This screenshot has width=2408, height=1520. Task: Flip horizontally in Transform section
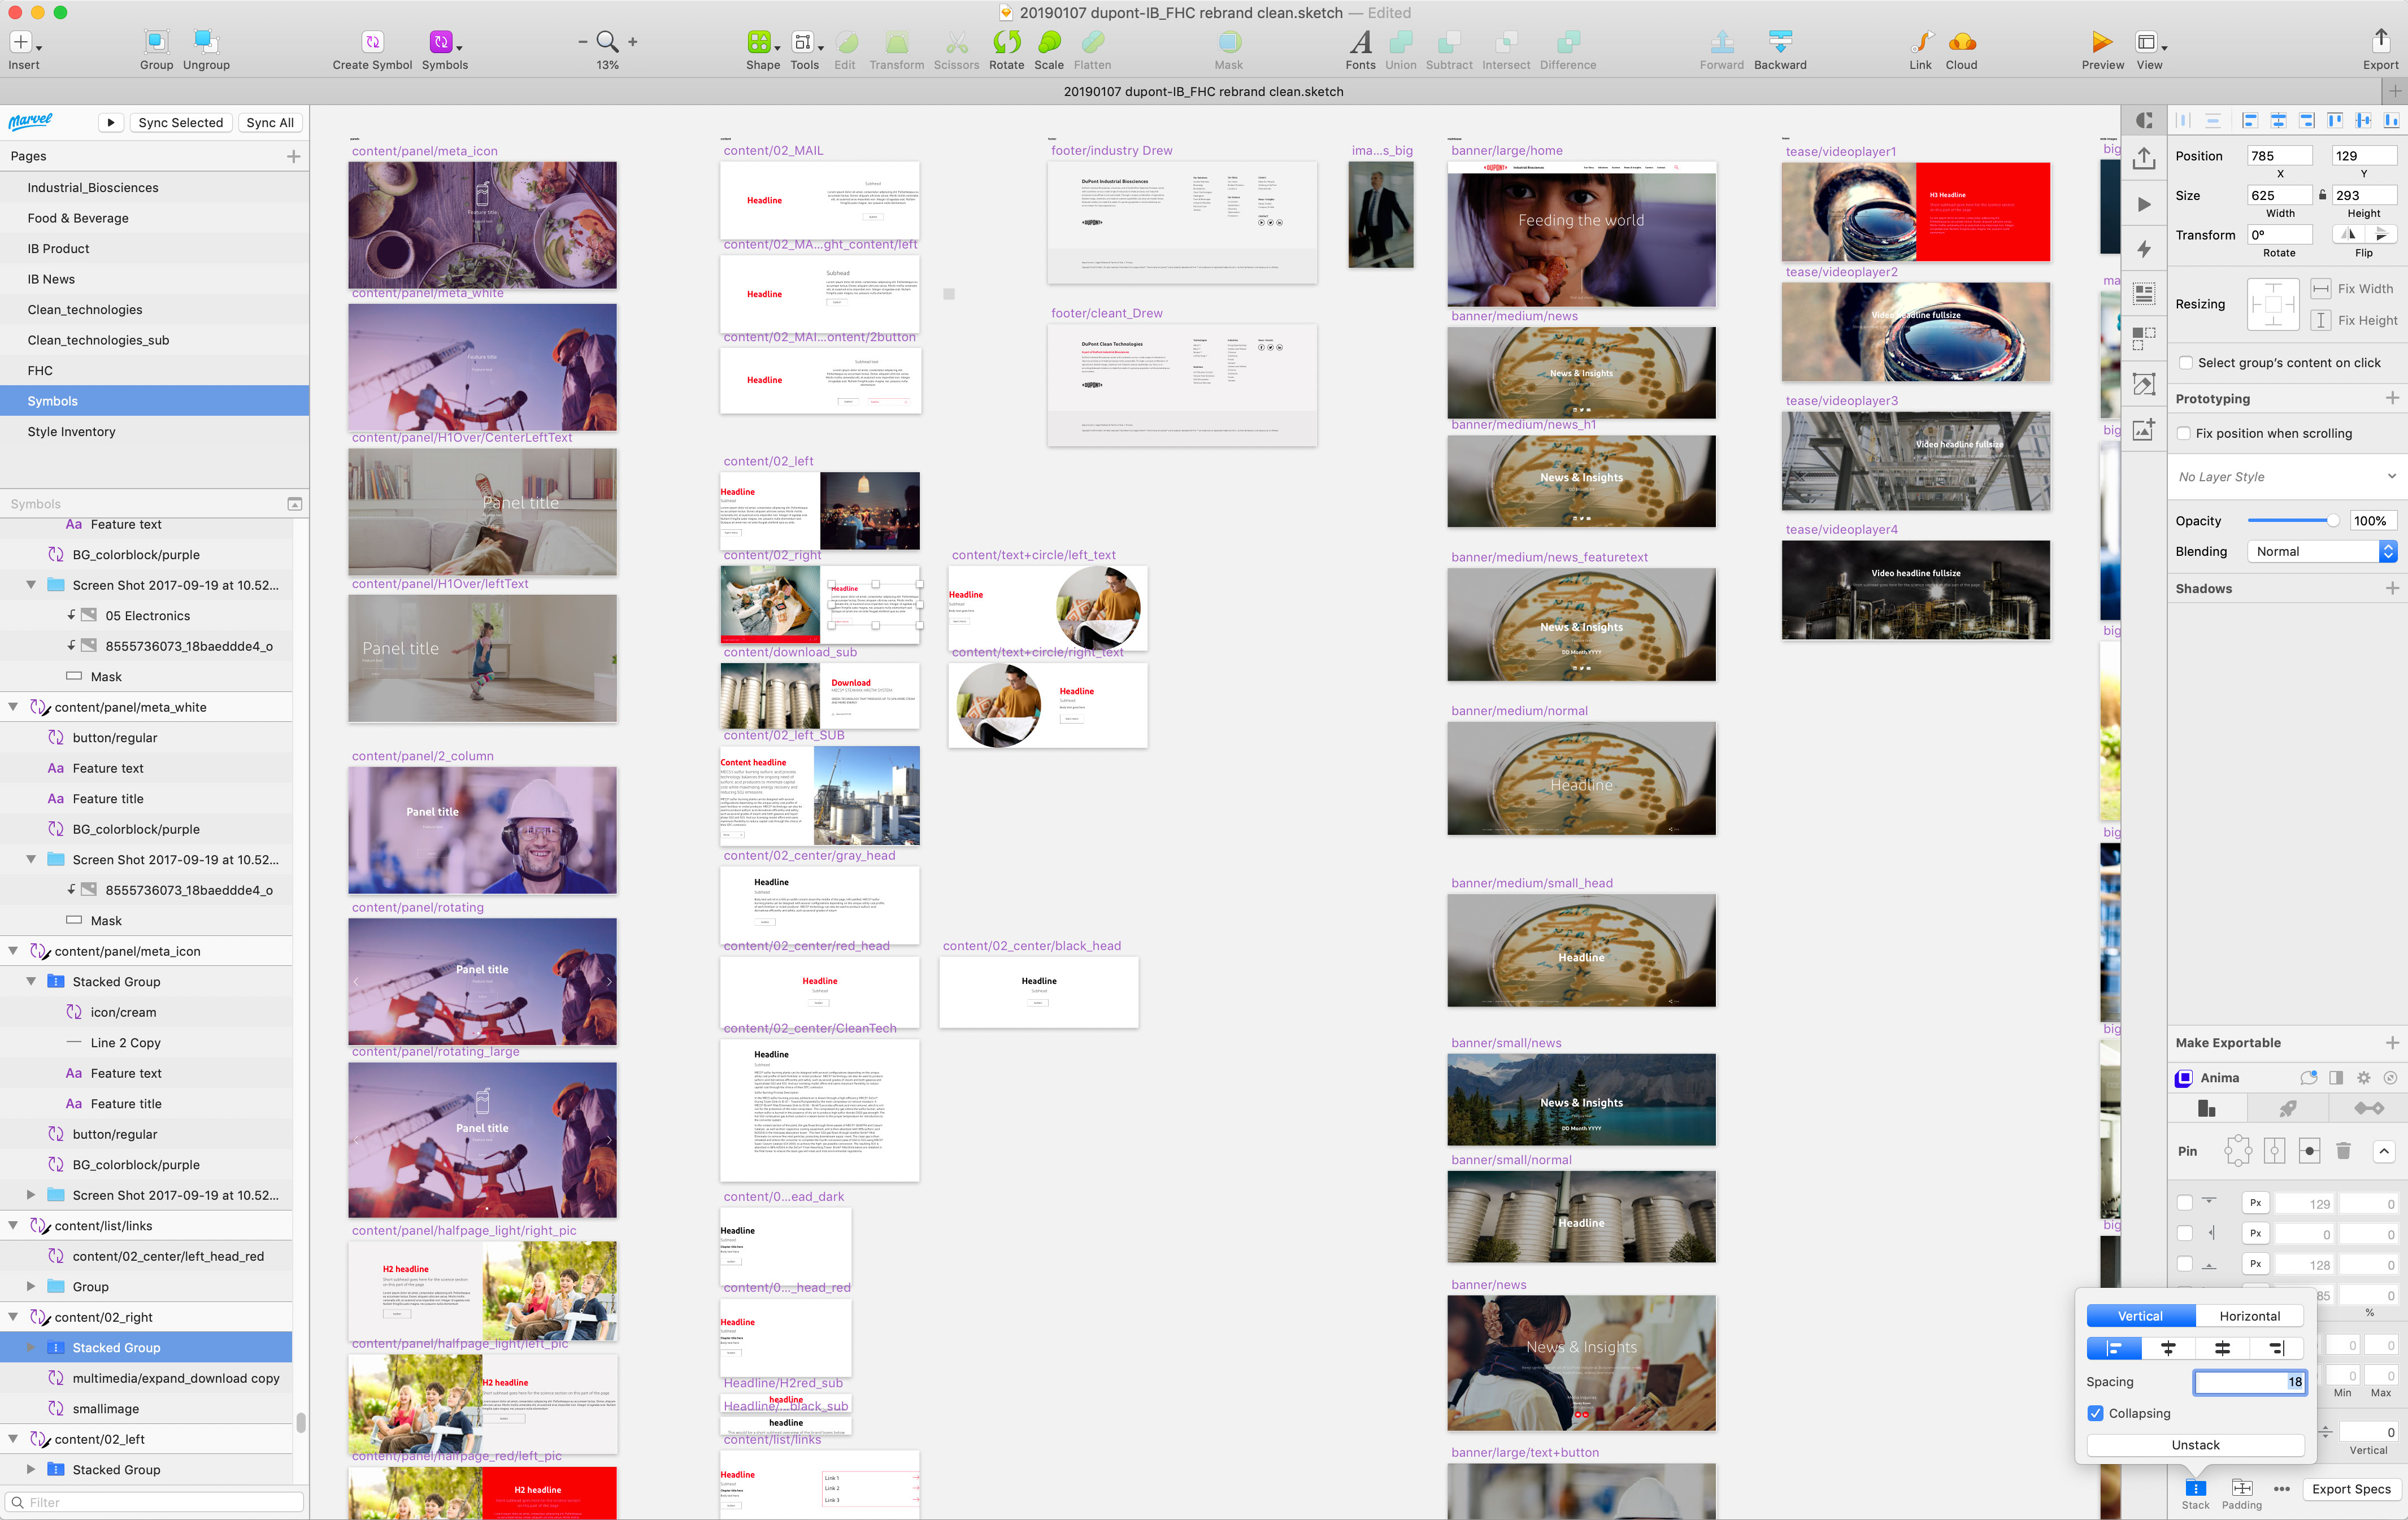pos(2349,234)
